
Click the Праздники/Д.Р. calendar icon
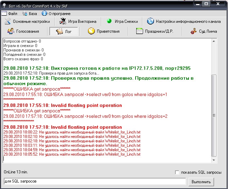point(139,31)
